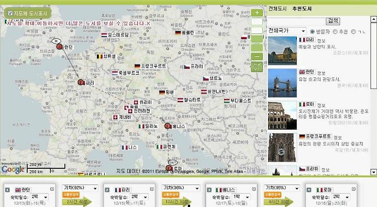Click the 비엔나(빈) Austria flag label
377x207 pixels.
(x=215, y=91)
